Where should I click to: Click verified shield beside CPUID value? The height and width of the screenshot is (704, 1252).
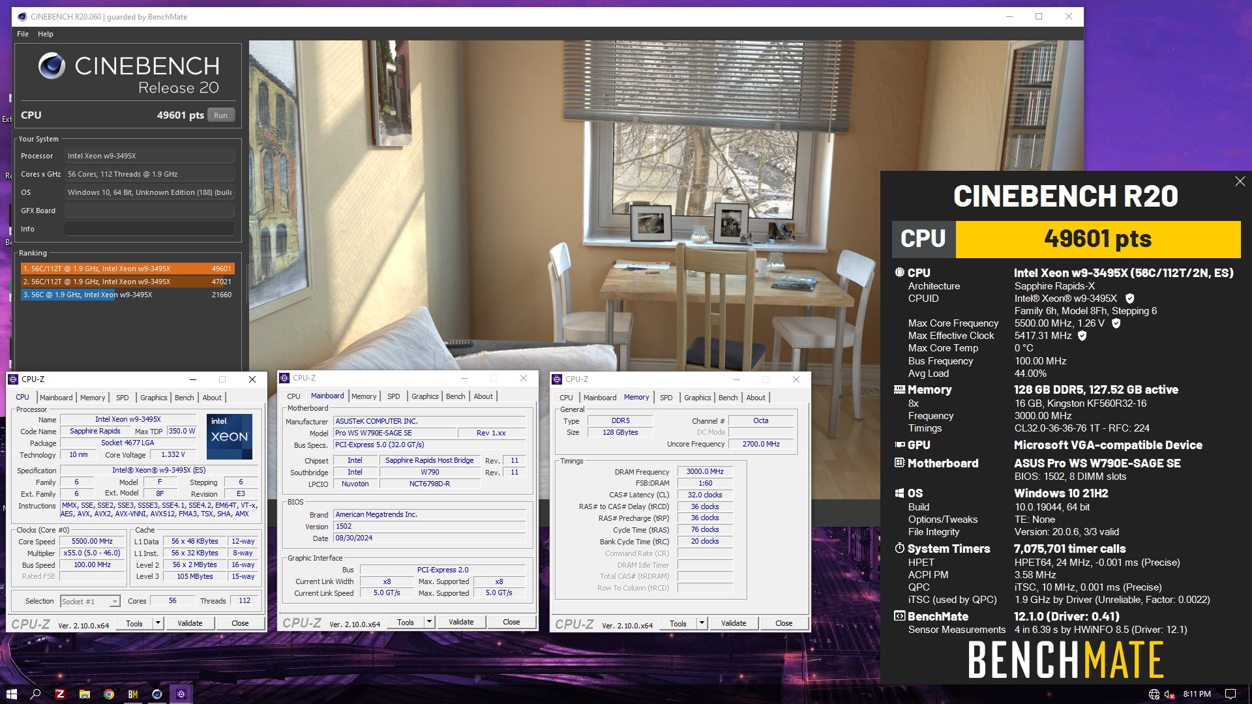(x=1130, y=299)
